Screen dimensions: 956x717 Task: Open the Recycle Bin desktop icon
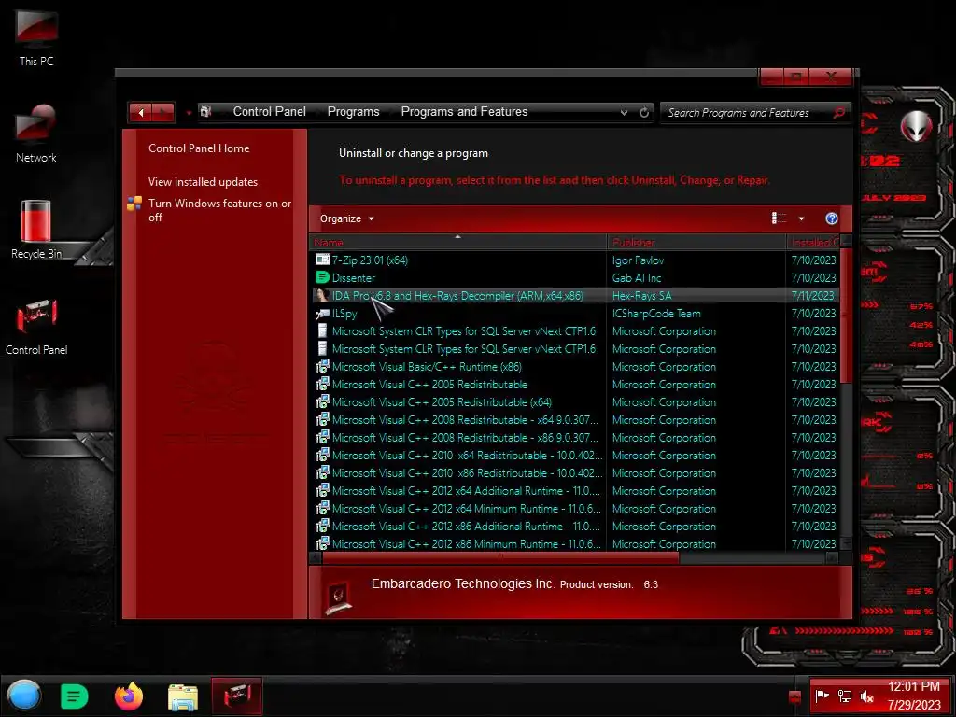tap(36, 230)
